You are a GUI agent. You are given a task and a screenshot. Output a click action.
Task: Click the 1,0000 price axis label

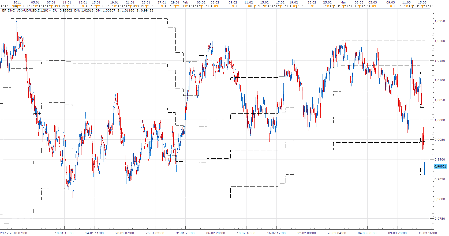coord(440,120)
